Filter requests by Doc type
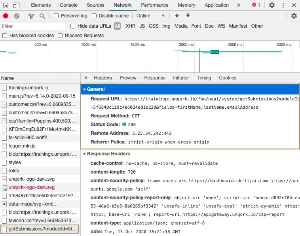Screen dimensions: 300x236 (209, 26)
